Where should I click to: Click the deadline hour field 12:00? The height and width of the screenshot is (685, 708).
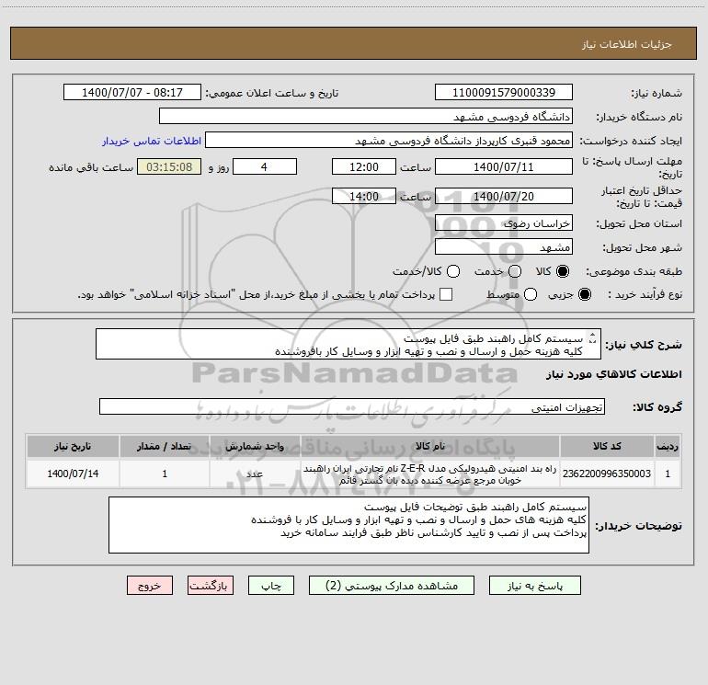pos(364,166)
